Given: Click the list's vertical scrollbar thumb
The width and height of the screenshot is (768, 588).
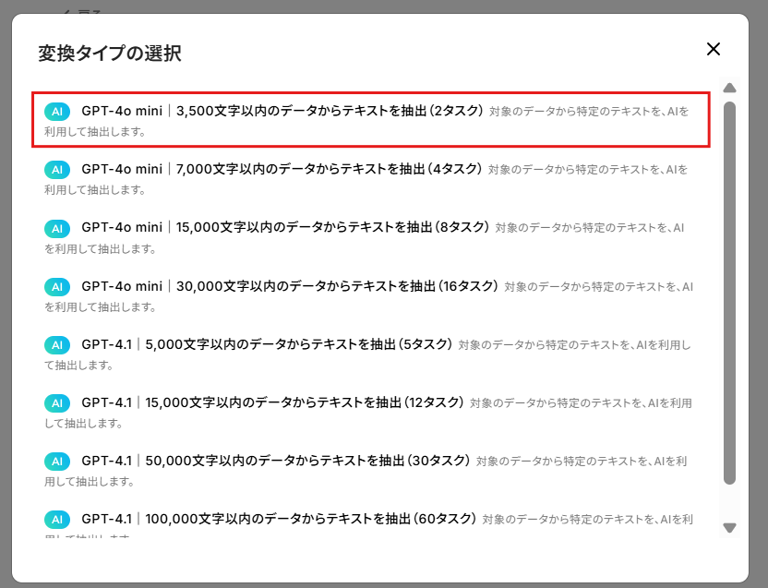Looking at the screenshot, I should (x=730, y=293).
